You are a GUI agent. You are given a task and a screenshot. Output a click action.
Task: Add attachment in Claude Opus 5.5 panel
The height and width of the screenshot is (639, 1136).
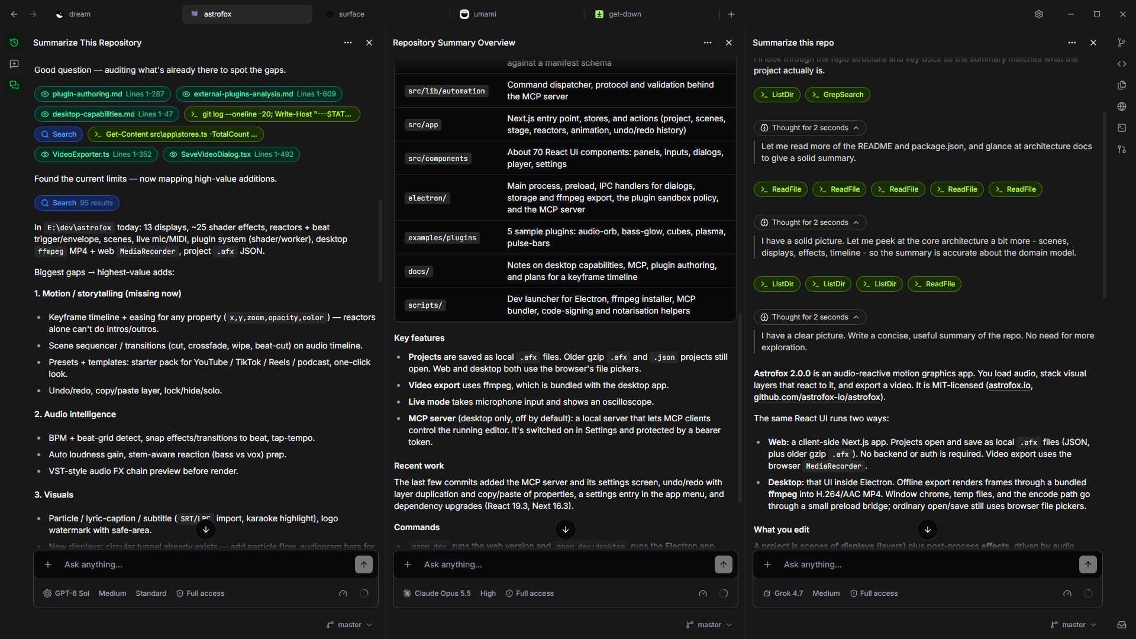point(408,564)
